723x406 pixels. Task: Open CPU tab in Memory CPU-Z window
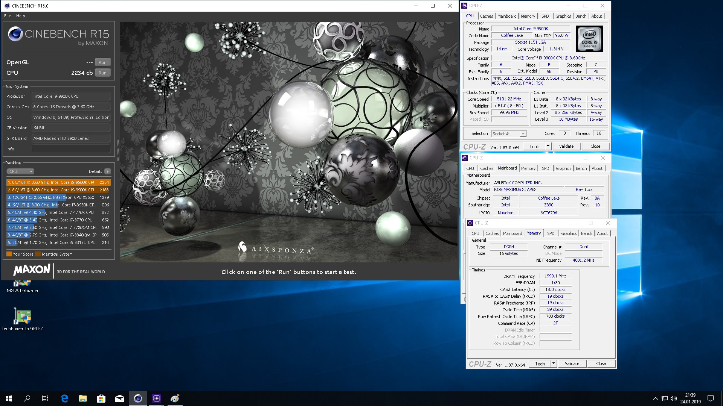point(476,233)
